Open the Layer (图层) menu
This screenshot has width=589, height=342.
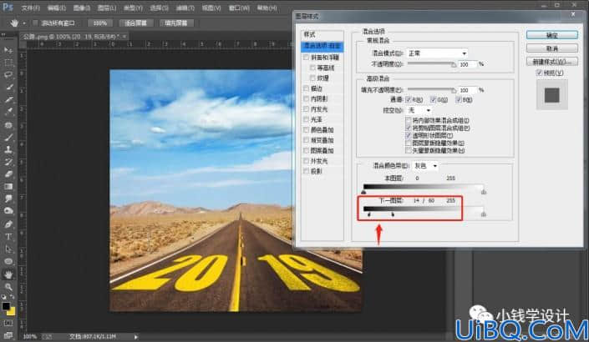[107, 8]
